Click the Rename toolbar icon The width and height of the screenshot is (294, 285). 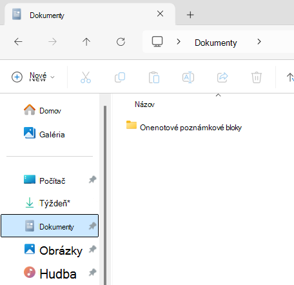(x=188, y=77)
